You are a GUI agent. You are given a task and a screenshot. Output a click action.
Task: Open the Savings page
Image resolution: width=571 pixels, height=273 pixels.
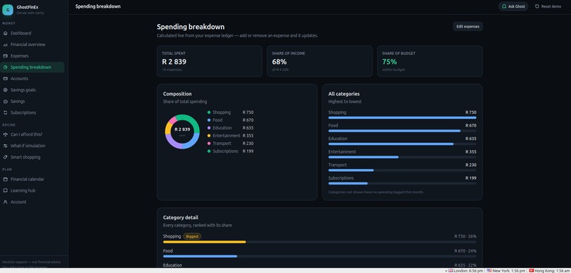(33, 101)
